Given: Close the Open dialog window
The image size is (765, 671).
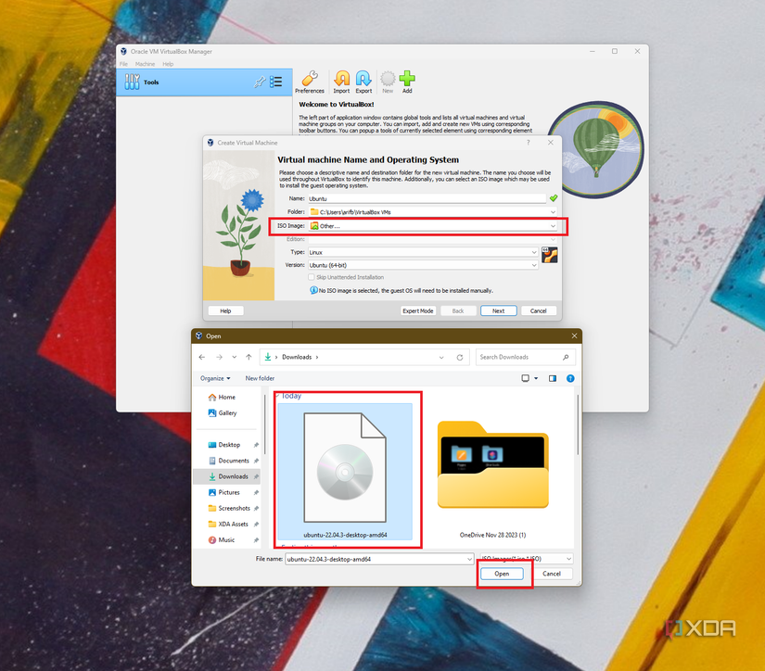Looking at the screenshot, I should [574, 336].
